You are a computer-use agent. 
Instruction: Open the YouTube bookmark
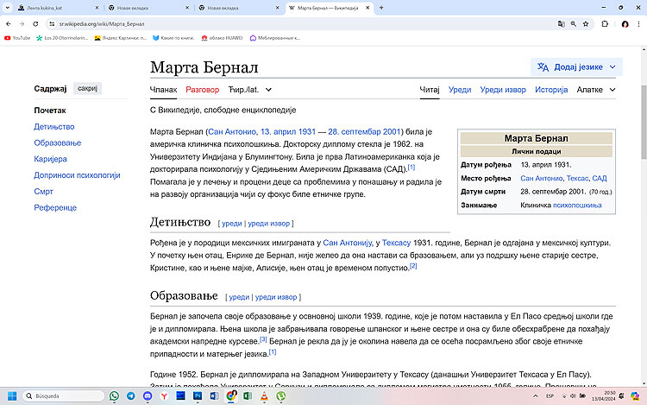coord(17,38)
